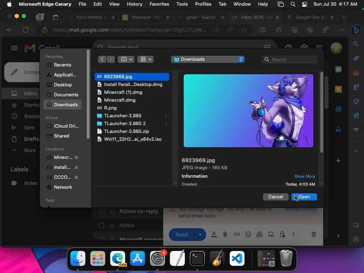Open Send options dropdown arrow
This screenshot has width=364, height=273.
click(x=200, y=235)
